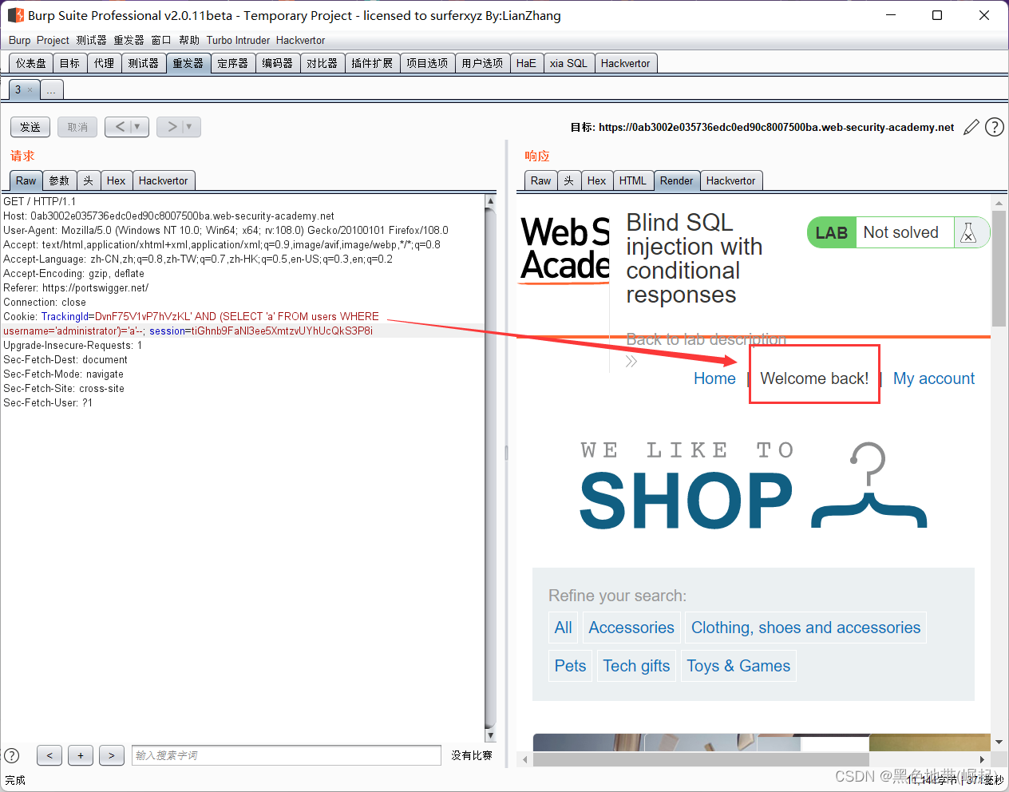The height and width of the screenshot is (792, 1009).
Task: Switch to the 目标 tab
Action: 70,63
